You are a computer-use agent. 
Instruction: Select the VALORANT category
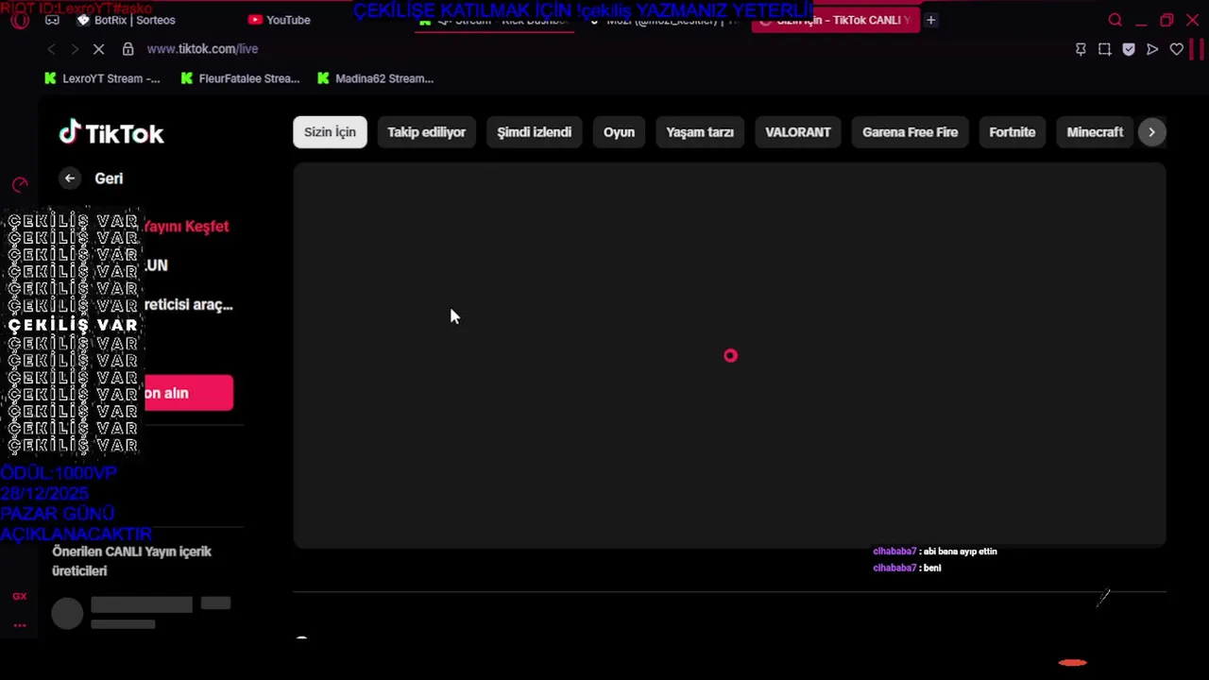click(798, 132)
